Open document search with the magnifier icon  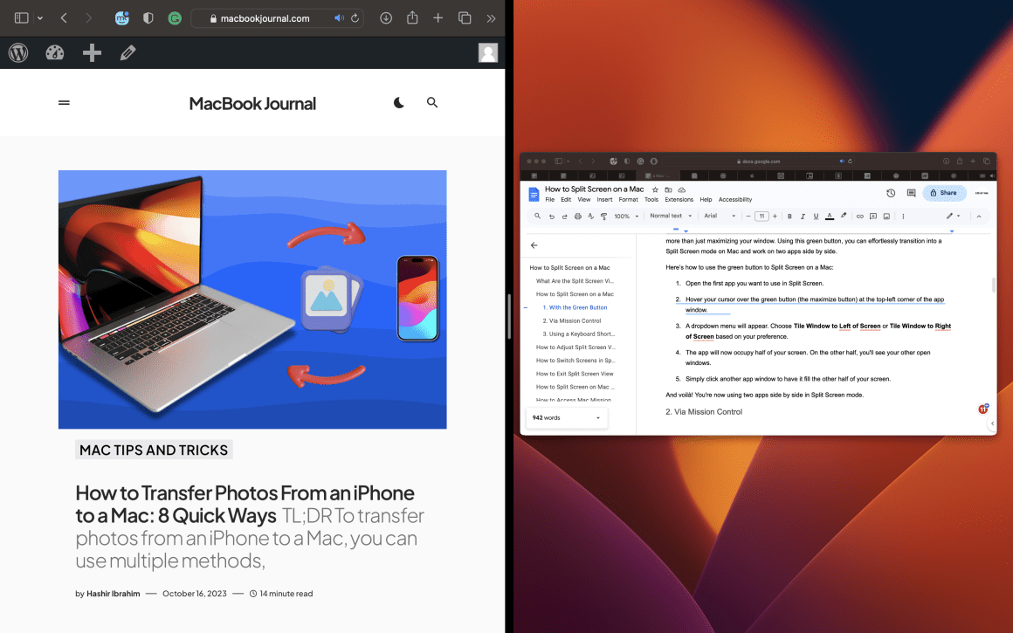point(535,216)
